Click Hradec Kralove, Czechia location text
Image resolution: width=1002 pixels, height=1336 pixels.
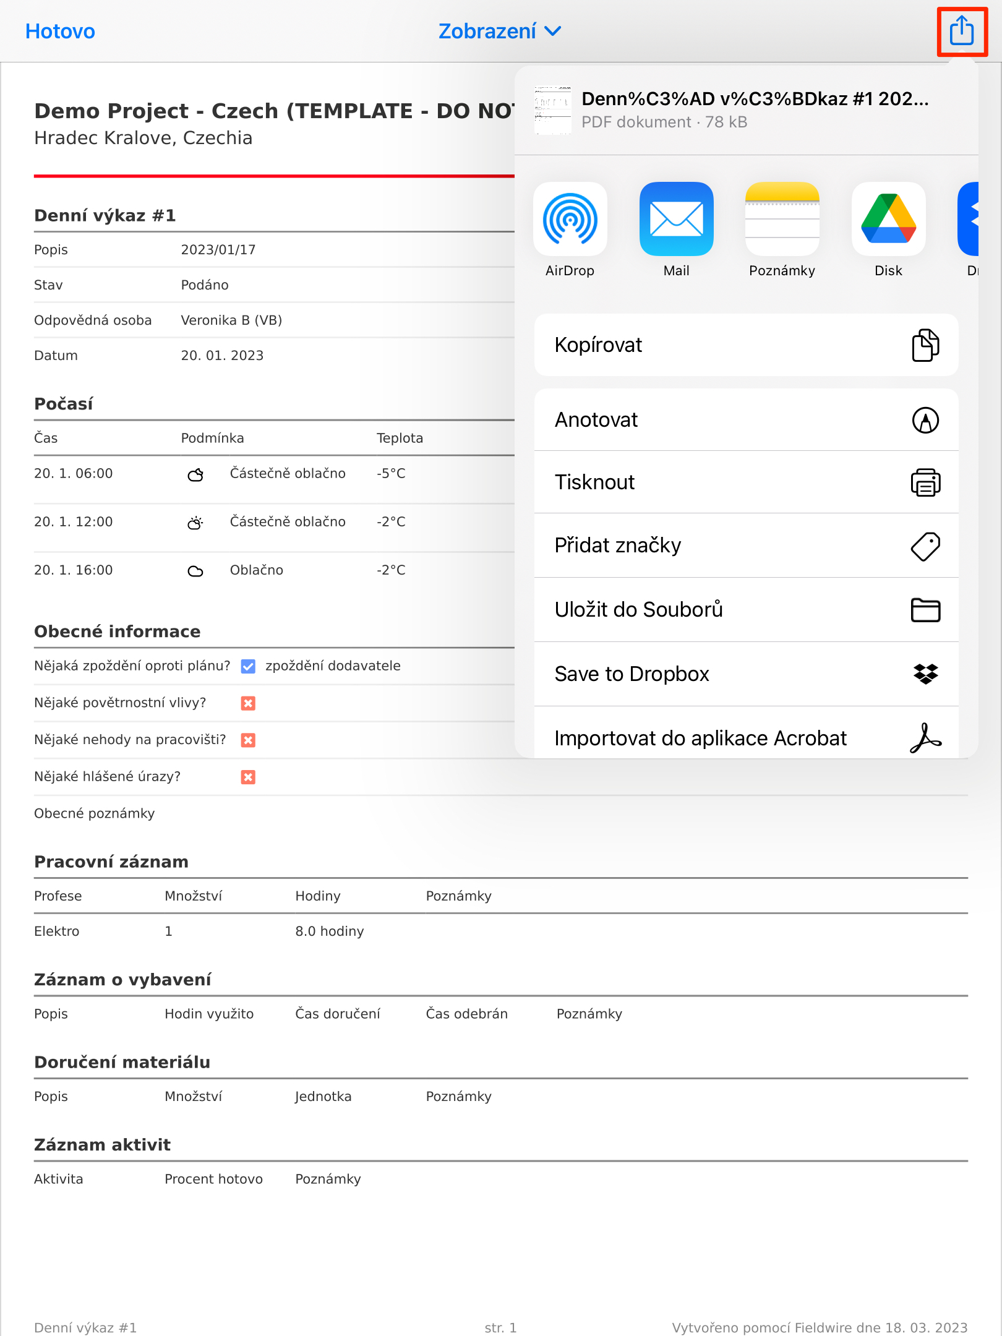pos(143,138)
